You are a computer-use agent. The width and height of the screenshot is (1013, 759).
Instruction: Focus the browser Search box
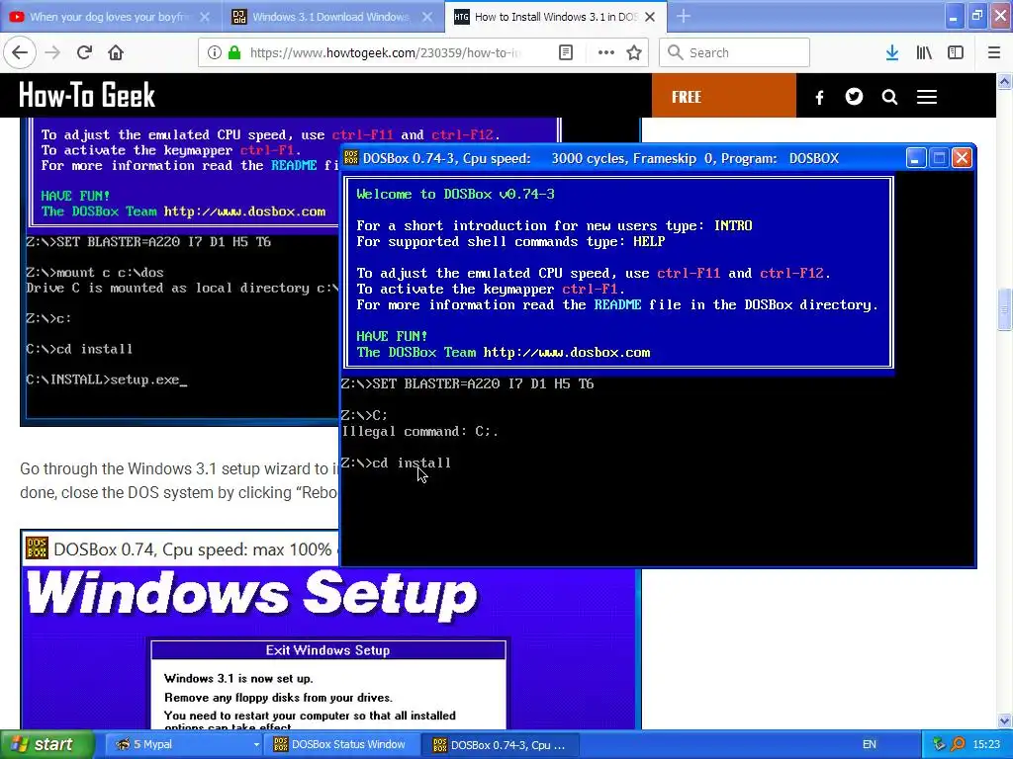[734, 53]
